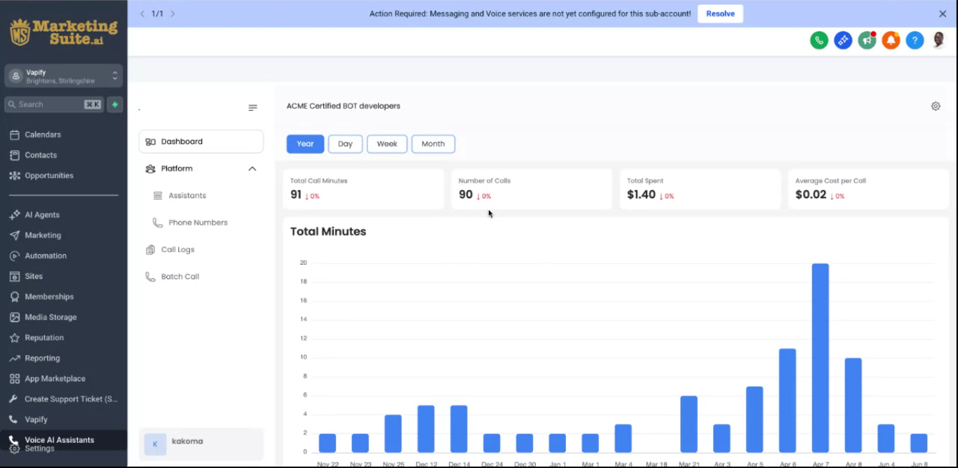Click the green lightning icon beside Search
The width and height of the screenshot is (958, 468).
114,104
